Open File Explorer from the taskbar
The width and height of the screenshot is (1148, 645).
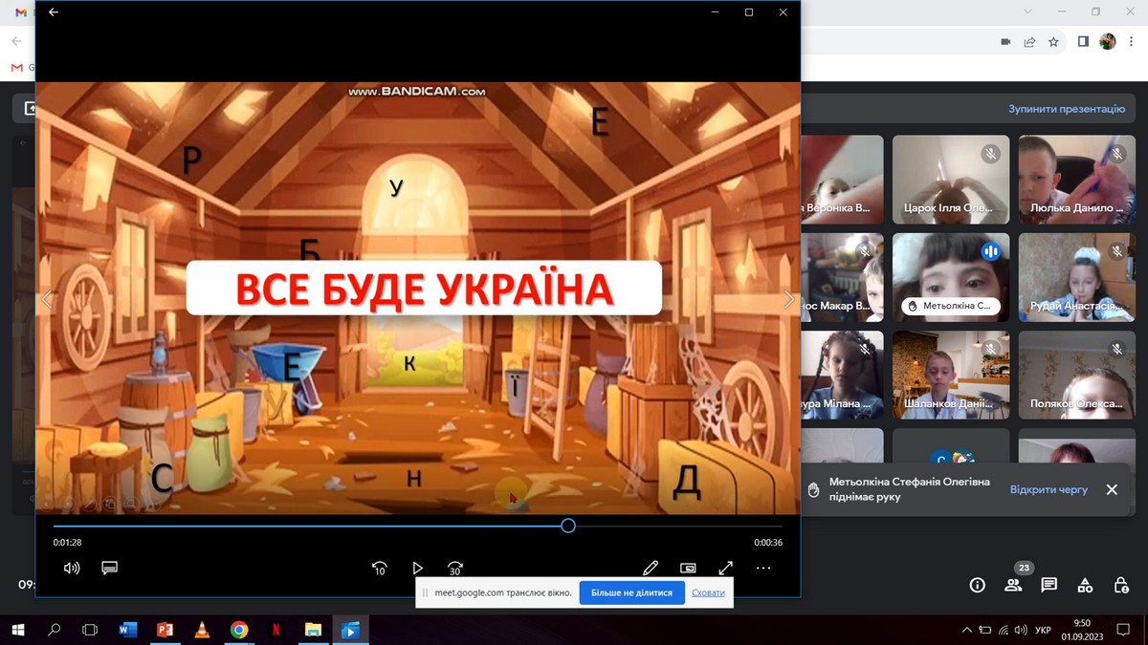[313, 630]
